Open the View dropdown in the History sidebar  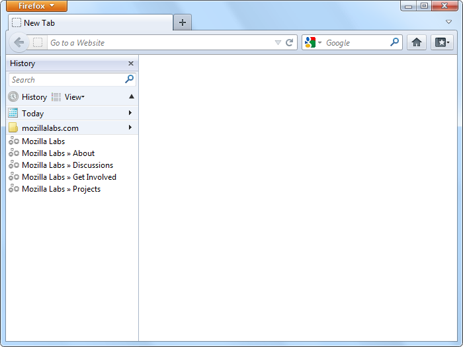[x=74, y=96]
